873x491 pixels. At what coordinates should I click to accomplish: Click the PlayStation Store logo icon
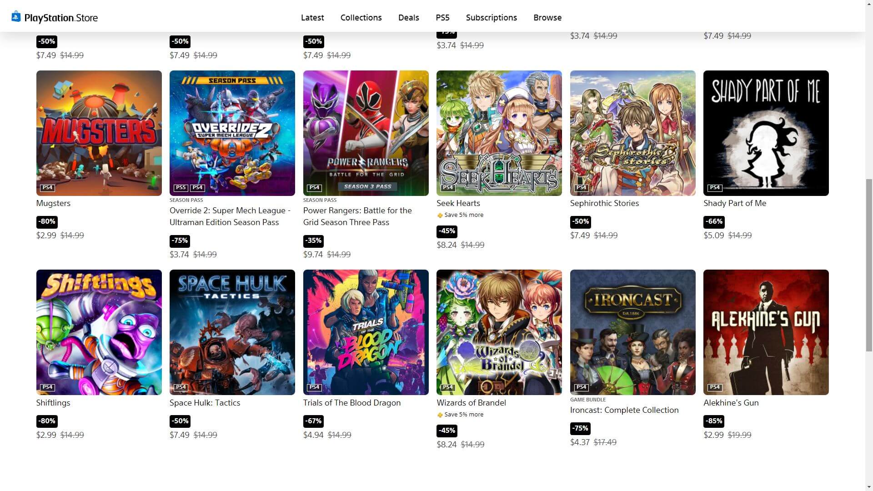point(16,17)
